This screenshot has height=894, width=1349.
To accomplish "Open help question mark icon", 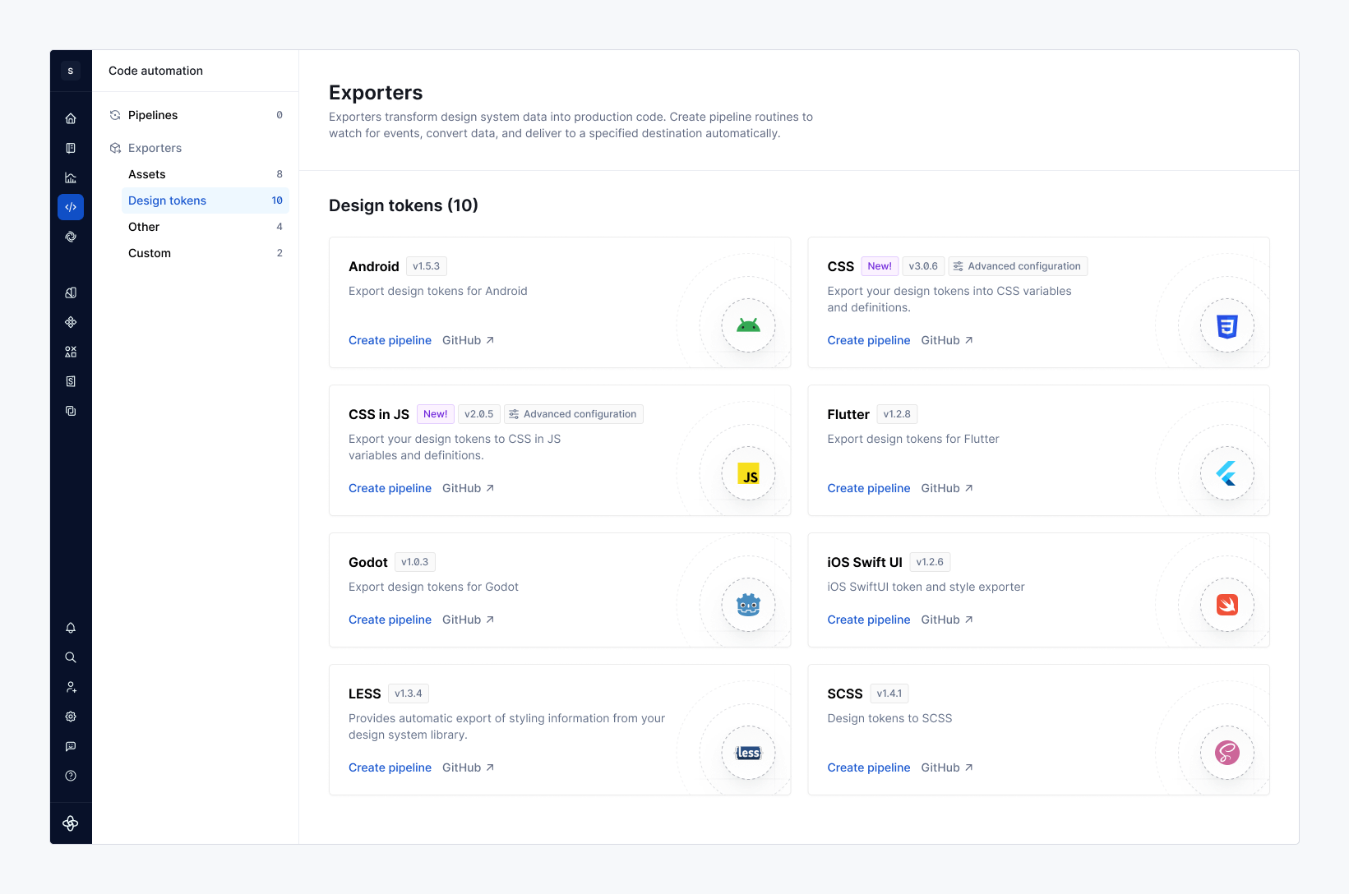I will click(71, 776).
